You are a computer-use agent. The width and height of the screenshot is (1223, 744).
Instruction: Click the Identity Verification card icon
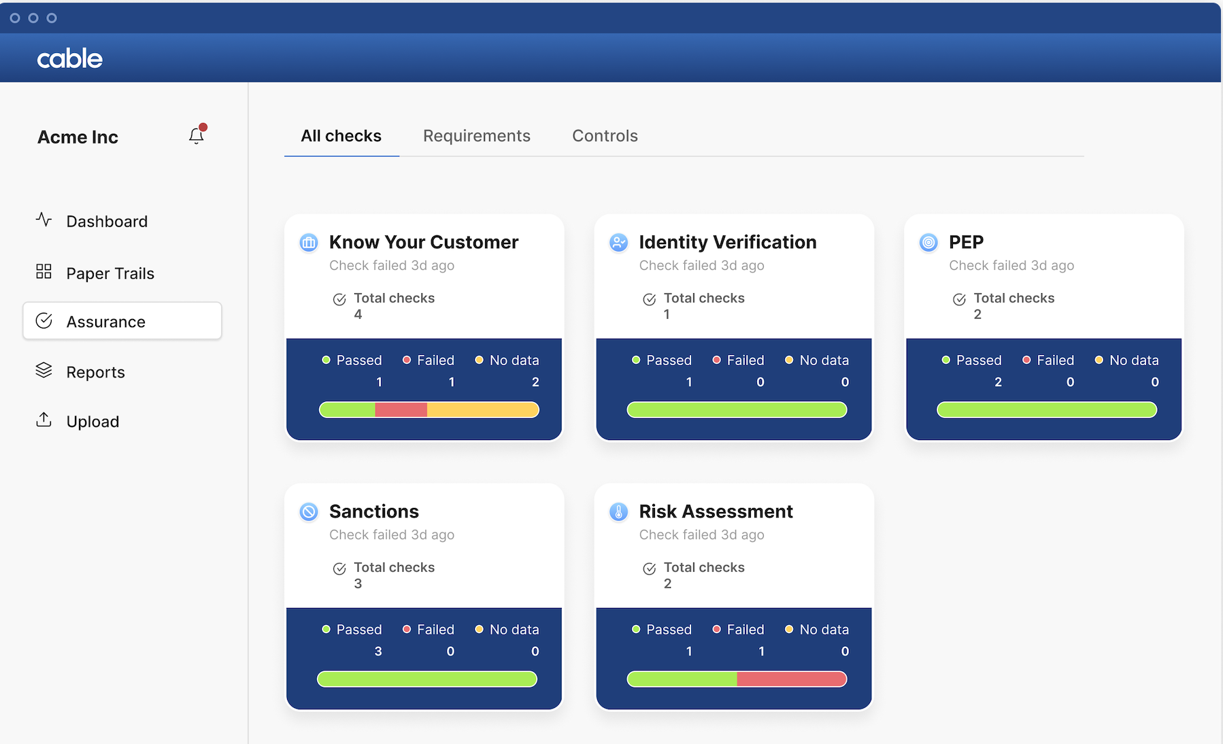tap(618, 242)
